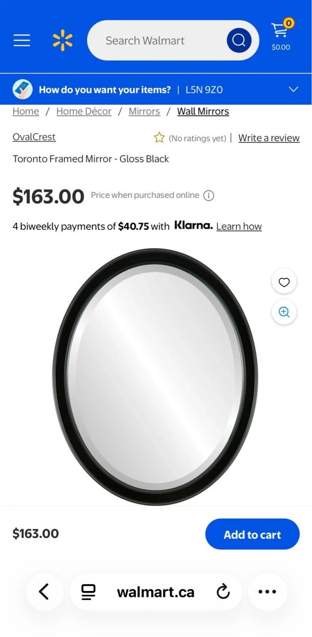Viewport: 312px width, 637px height.
Task: Open delivery options banner for L5N 9Z0
Action: pyautogui.click(x=156, y=89)
